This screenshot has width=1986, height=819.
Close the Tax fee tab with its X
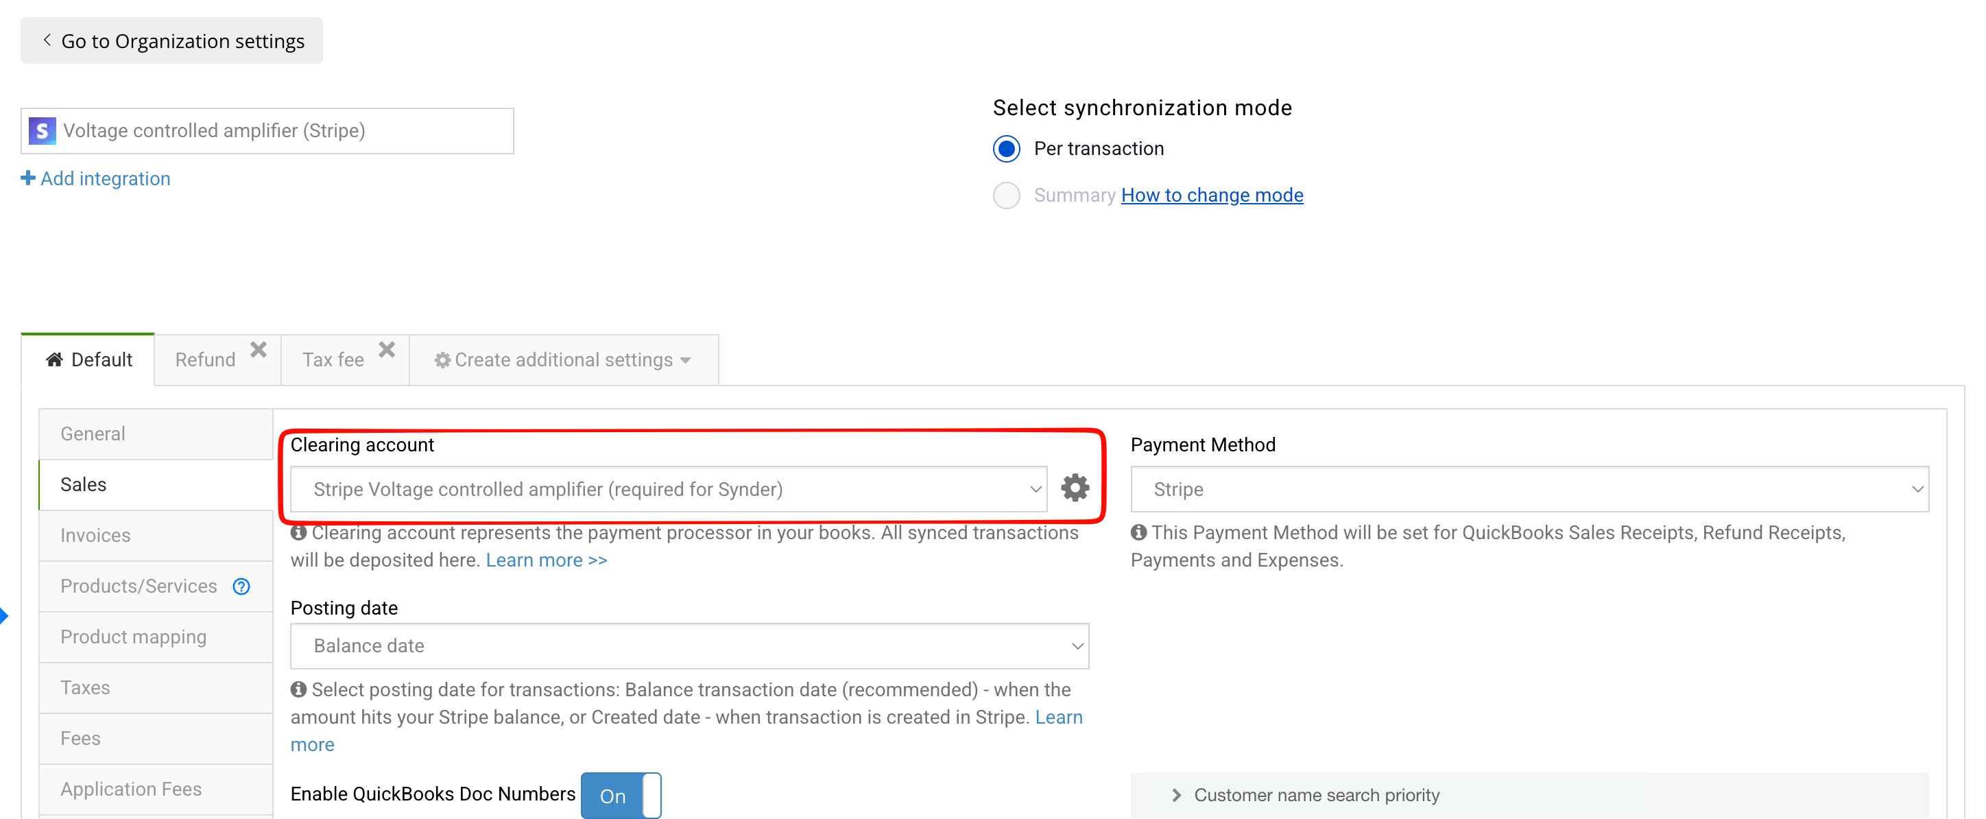point(387,350)
